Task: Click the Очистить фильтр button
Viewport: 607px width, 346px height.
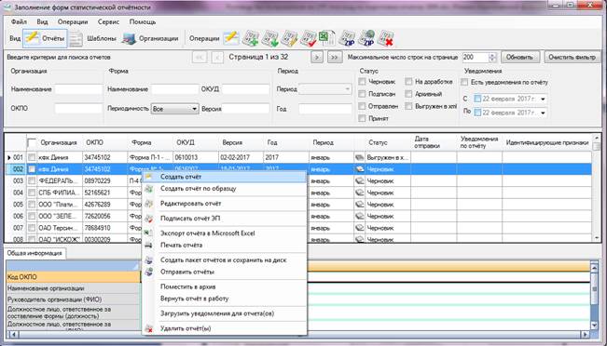Action: click(x=573, y=57)
